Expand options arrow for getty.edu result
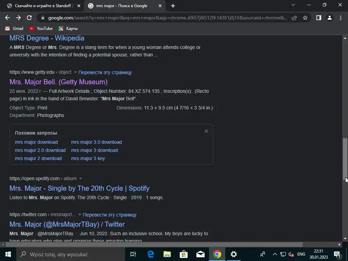 pos(75,72)
